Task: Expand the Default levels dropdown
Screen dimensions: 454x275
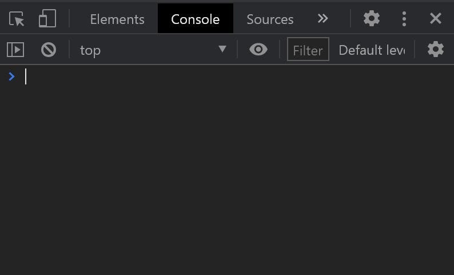Action: 372,50
